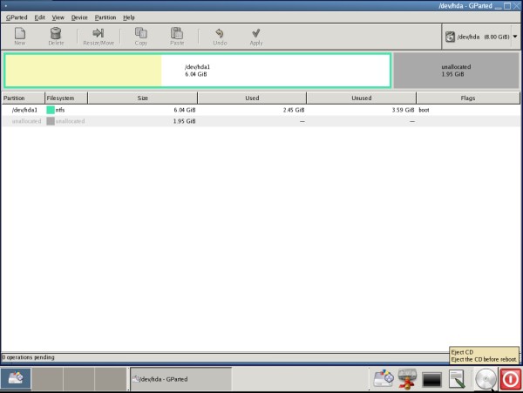Click the first desktop pager workspace icon
523x393 pixels.
pos(16,378)
